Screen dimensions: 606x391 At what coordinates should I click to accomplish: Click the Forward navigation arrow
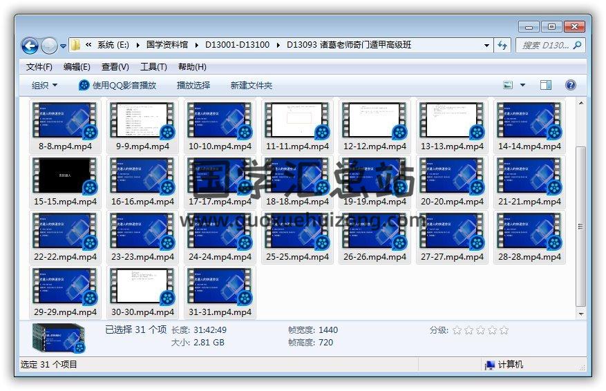[49, 46]
